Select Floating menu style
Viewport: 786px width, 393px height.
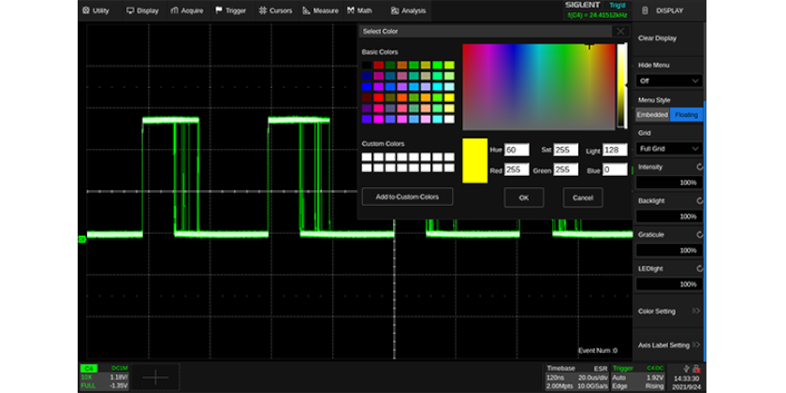click(686, 115)
